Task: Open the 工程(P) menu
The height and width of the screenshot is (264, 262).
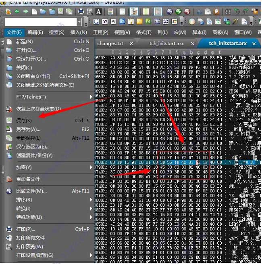Action: point(100,32)
